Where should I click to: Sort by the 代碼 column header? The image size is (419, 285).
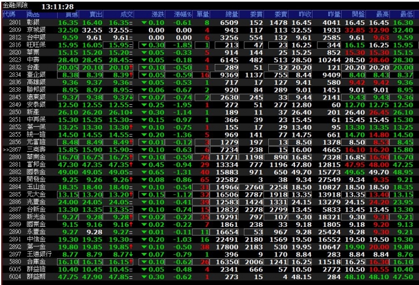9,14
